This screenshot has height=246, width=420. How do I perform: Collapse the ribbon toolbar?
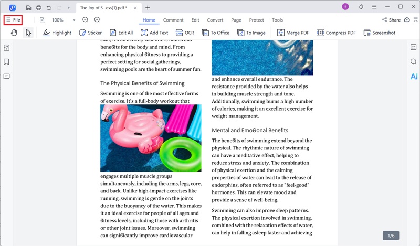click(x=415, y=20)
